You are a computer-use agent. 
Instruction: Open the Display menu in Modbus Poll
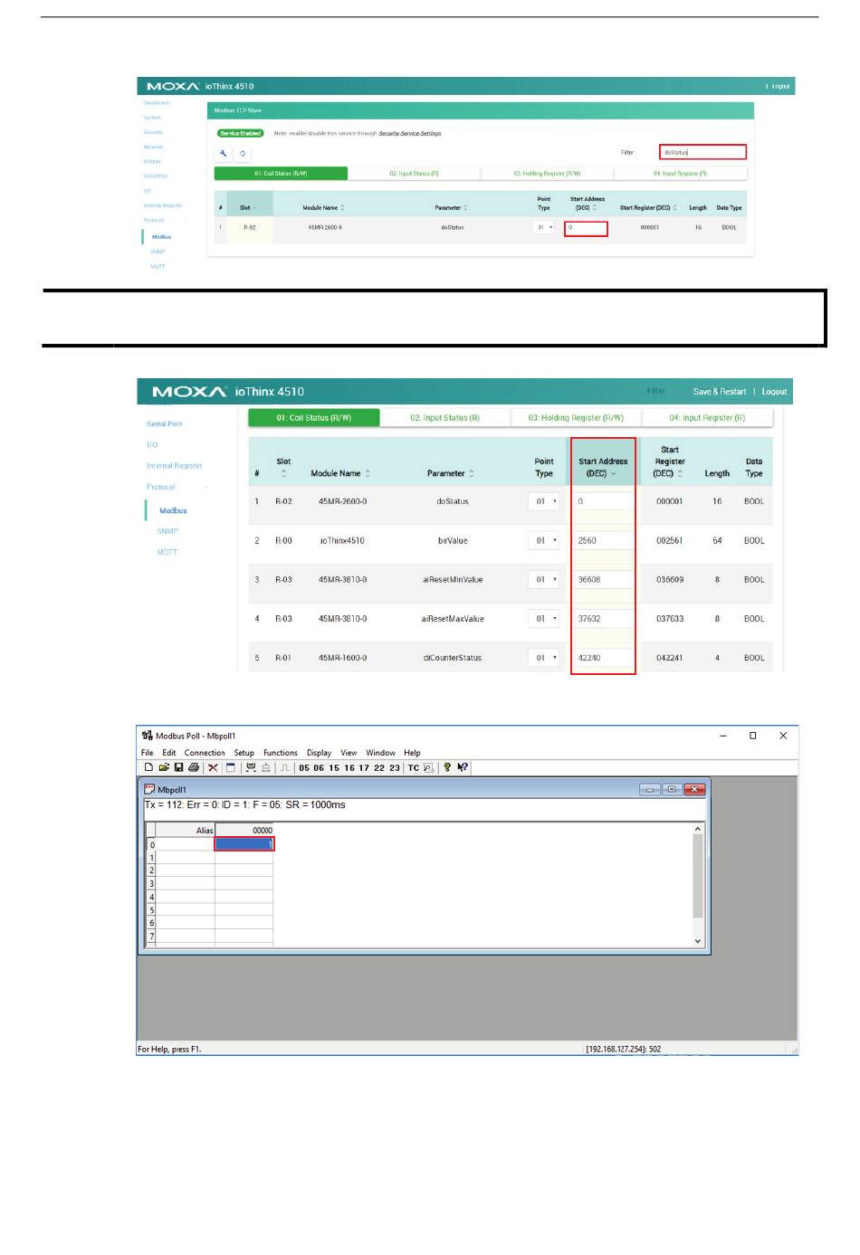(x=320, y=753)
